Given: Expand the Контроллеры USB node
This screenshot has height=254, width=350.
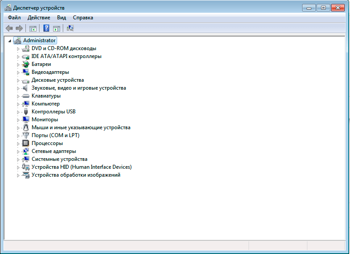Looking at the screenshot, I should (x=18, y=112).
